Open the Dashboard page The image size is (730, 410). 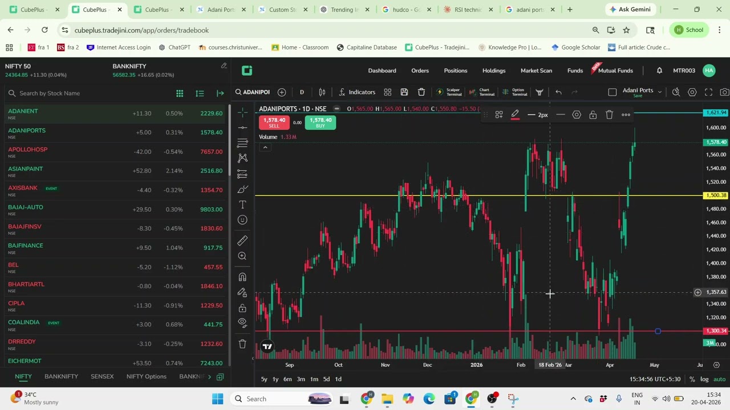(382, 71)
